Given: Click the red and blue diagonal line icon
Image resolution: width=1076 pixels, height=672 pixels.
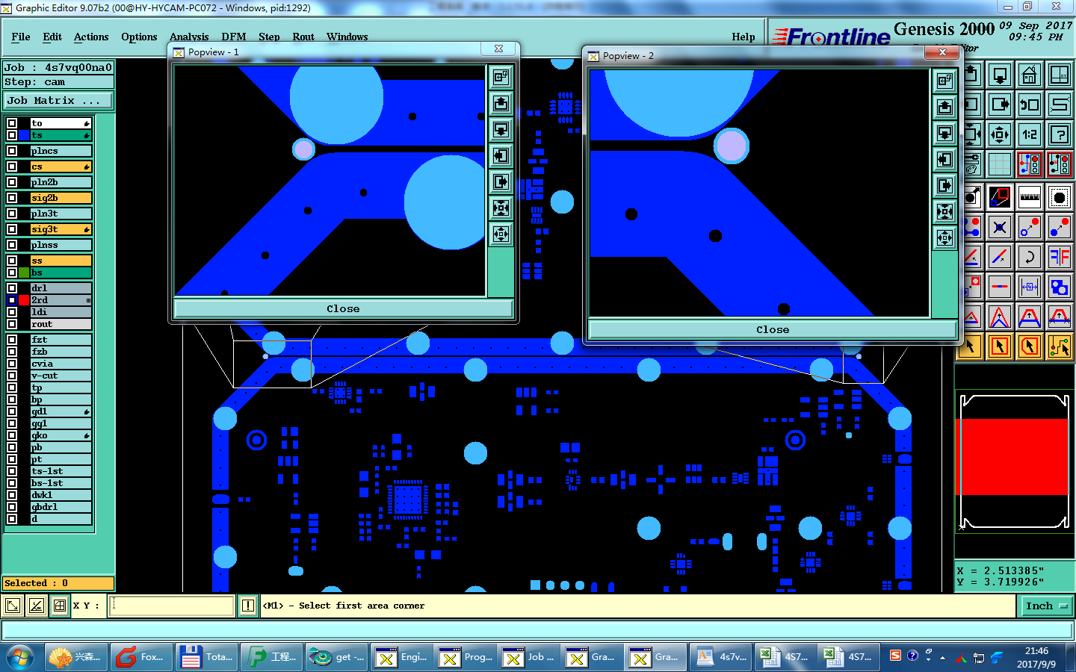Looking at the screenshot, I should 1000,257.
